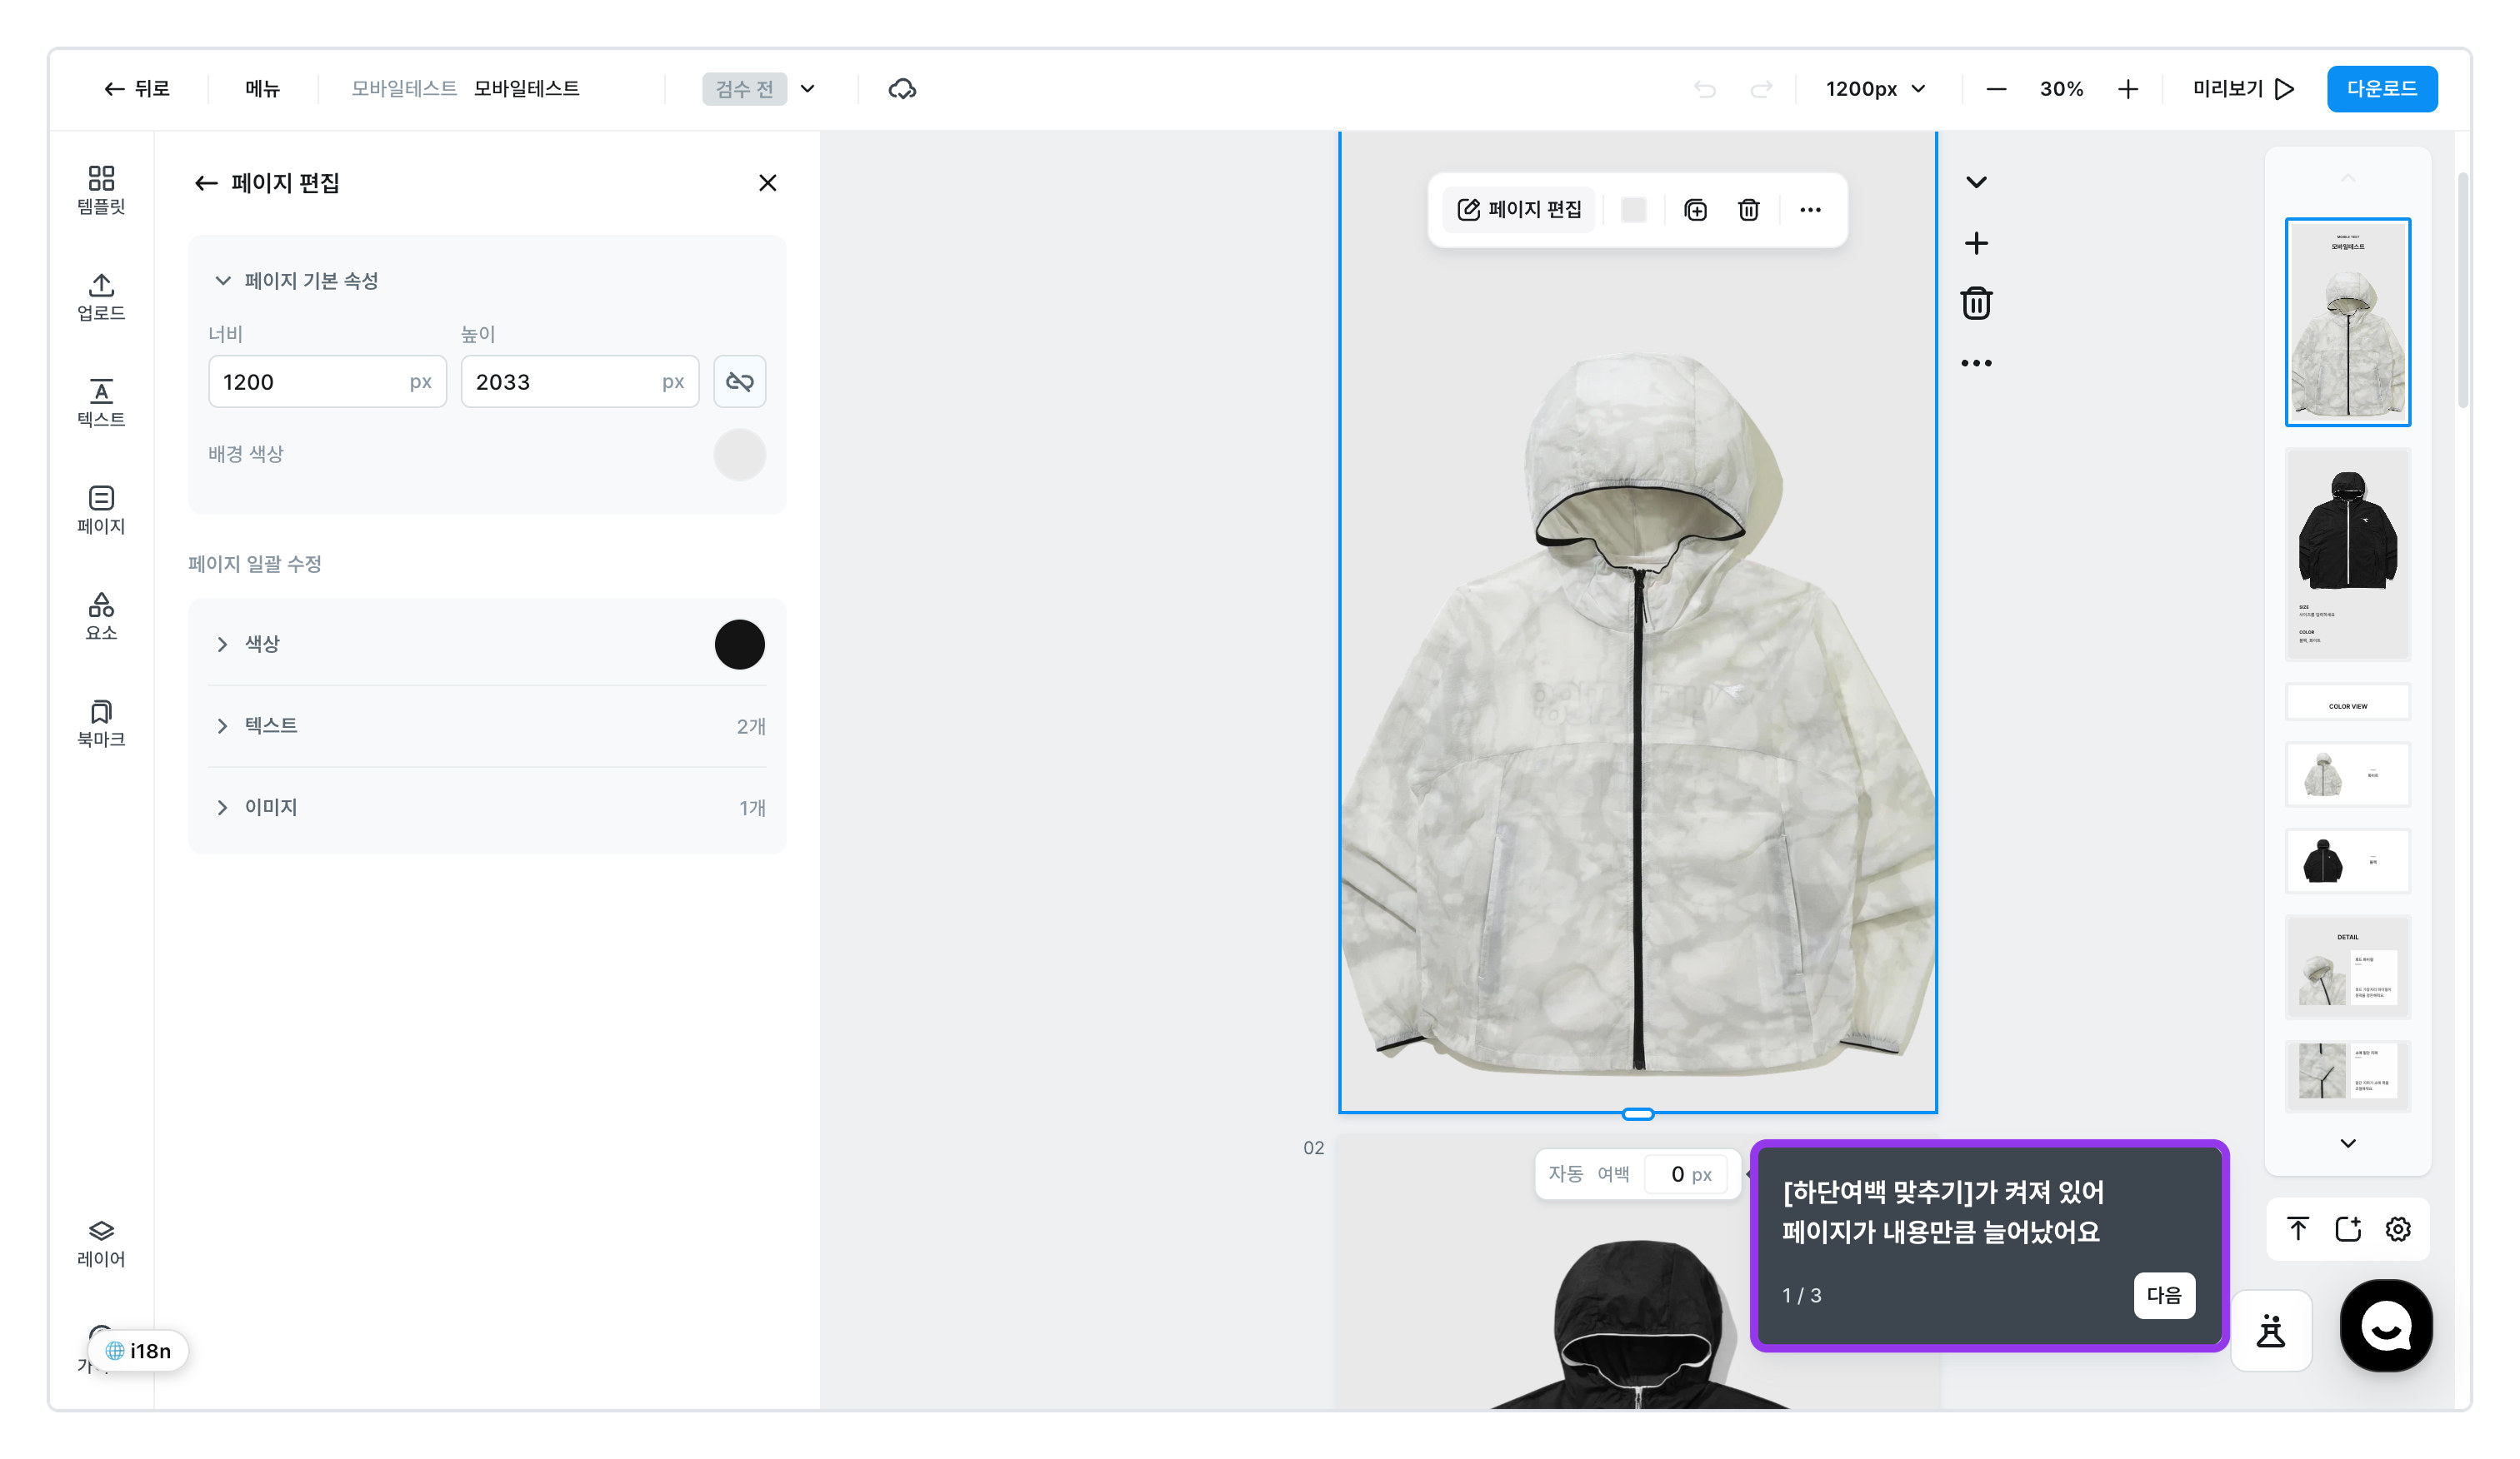
Task: Open the 배경 색상 background color swatch
Action: pyautogui.click(x=740, y=455)
